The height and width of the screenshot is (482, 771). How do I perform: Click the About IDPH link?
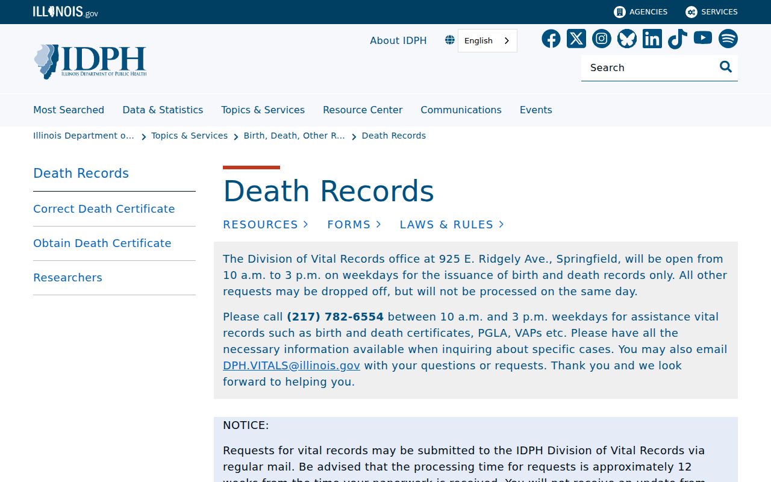click(398, 40)
